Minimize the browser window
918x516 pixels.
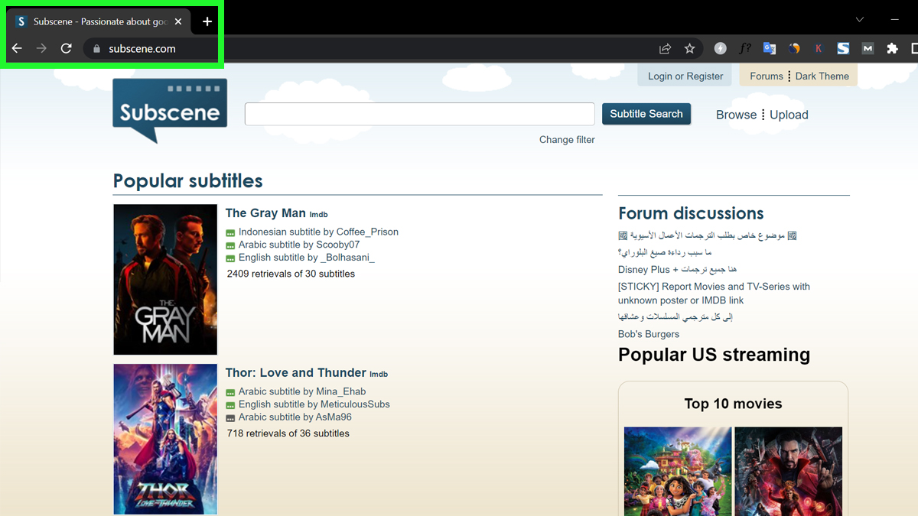point(894,20)
